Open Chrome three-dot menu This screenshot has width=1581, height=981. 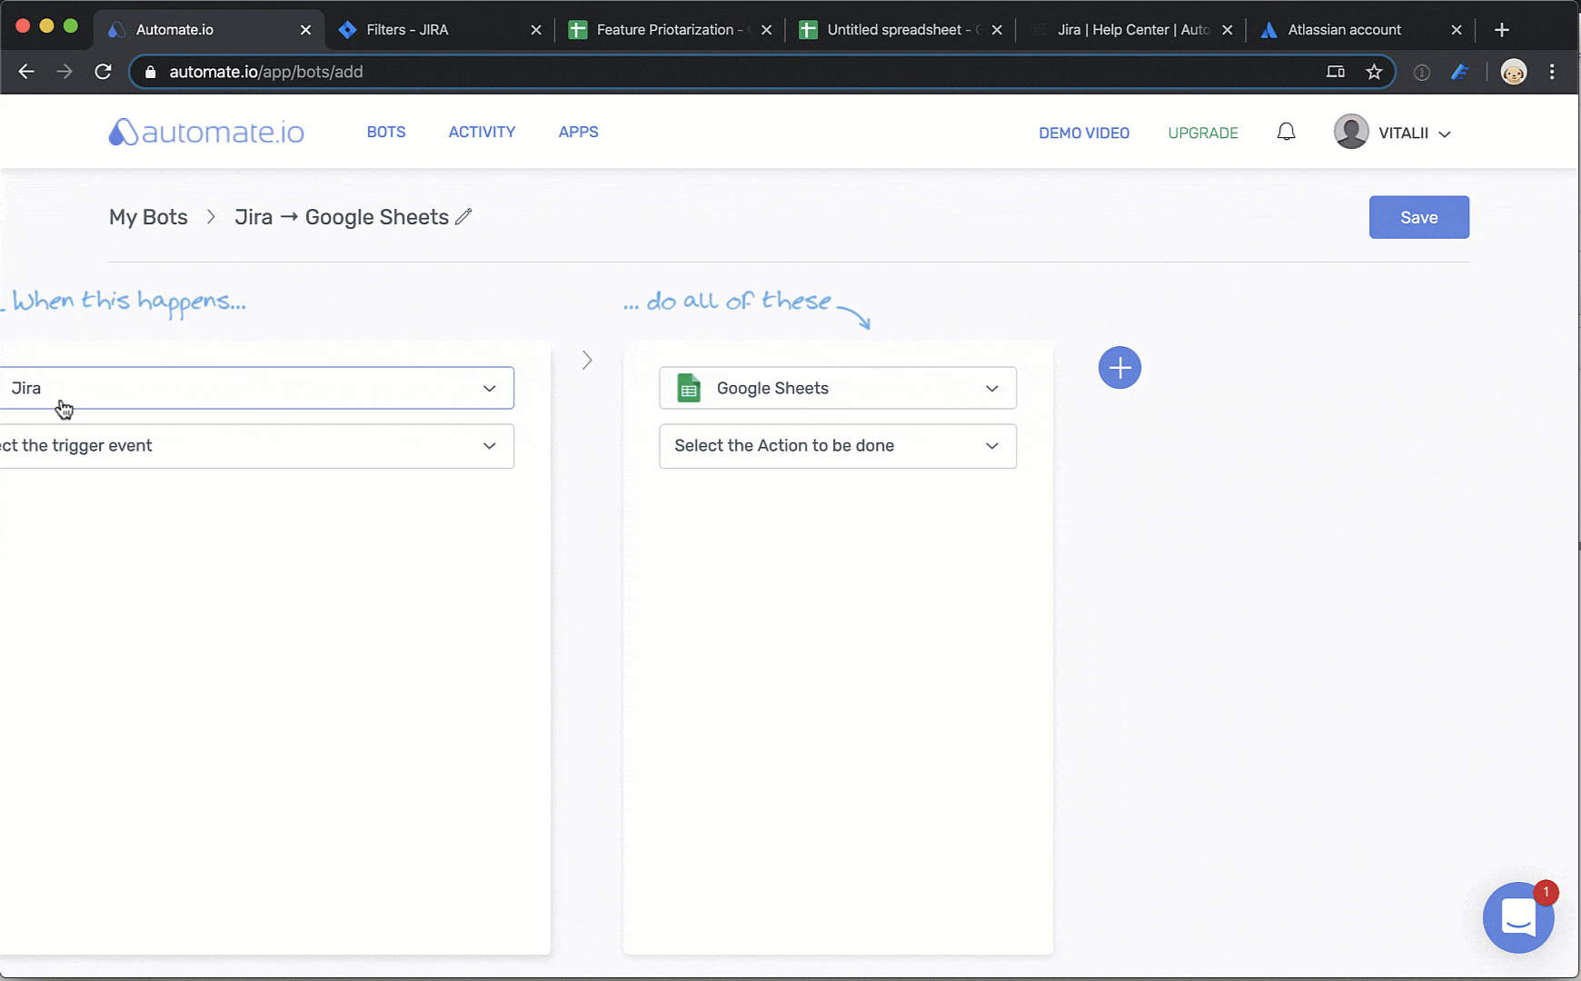click(x=1552, y=72)
